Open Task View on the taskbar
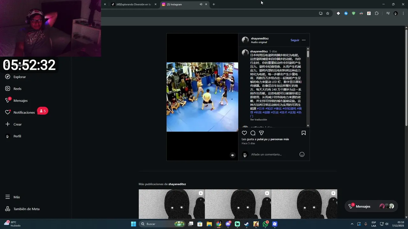The image size is (408, 229). 191,224
